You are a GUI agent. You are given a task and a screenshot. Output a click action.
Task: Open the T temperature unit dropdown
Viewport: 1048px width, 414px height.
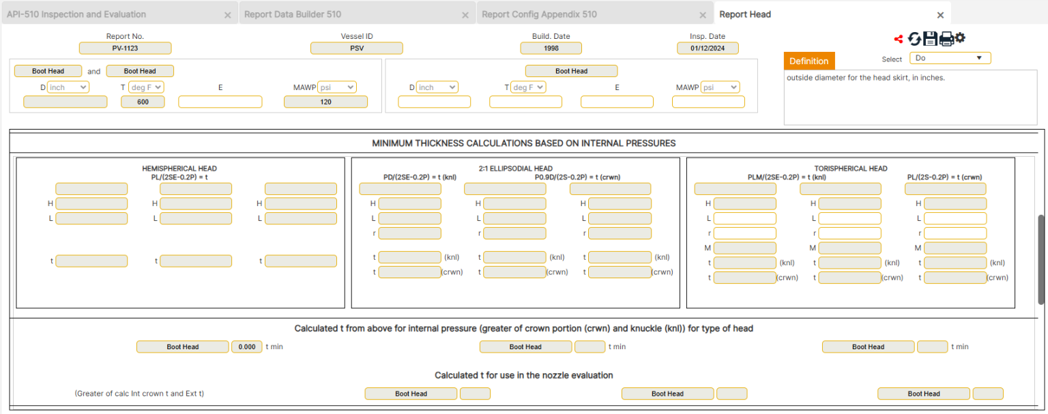145,87
